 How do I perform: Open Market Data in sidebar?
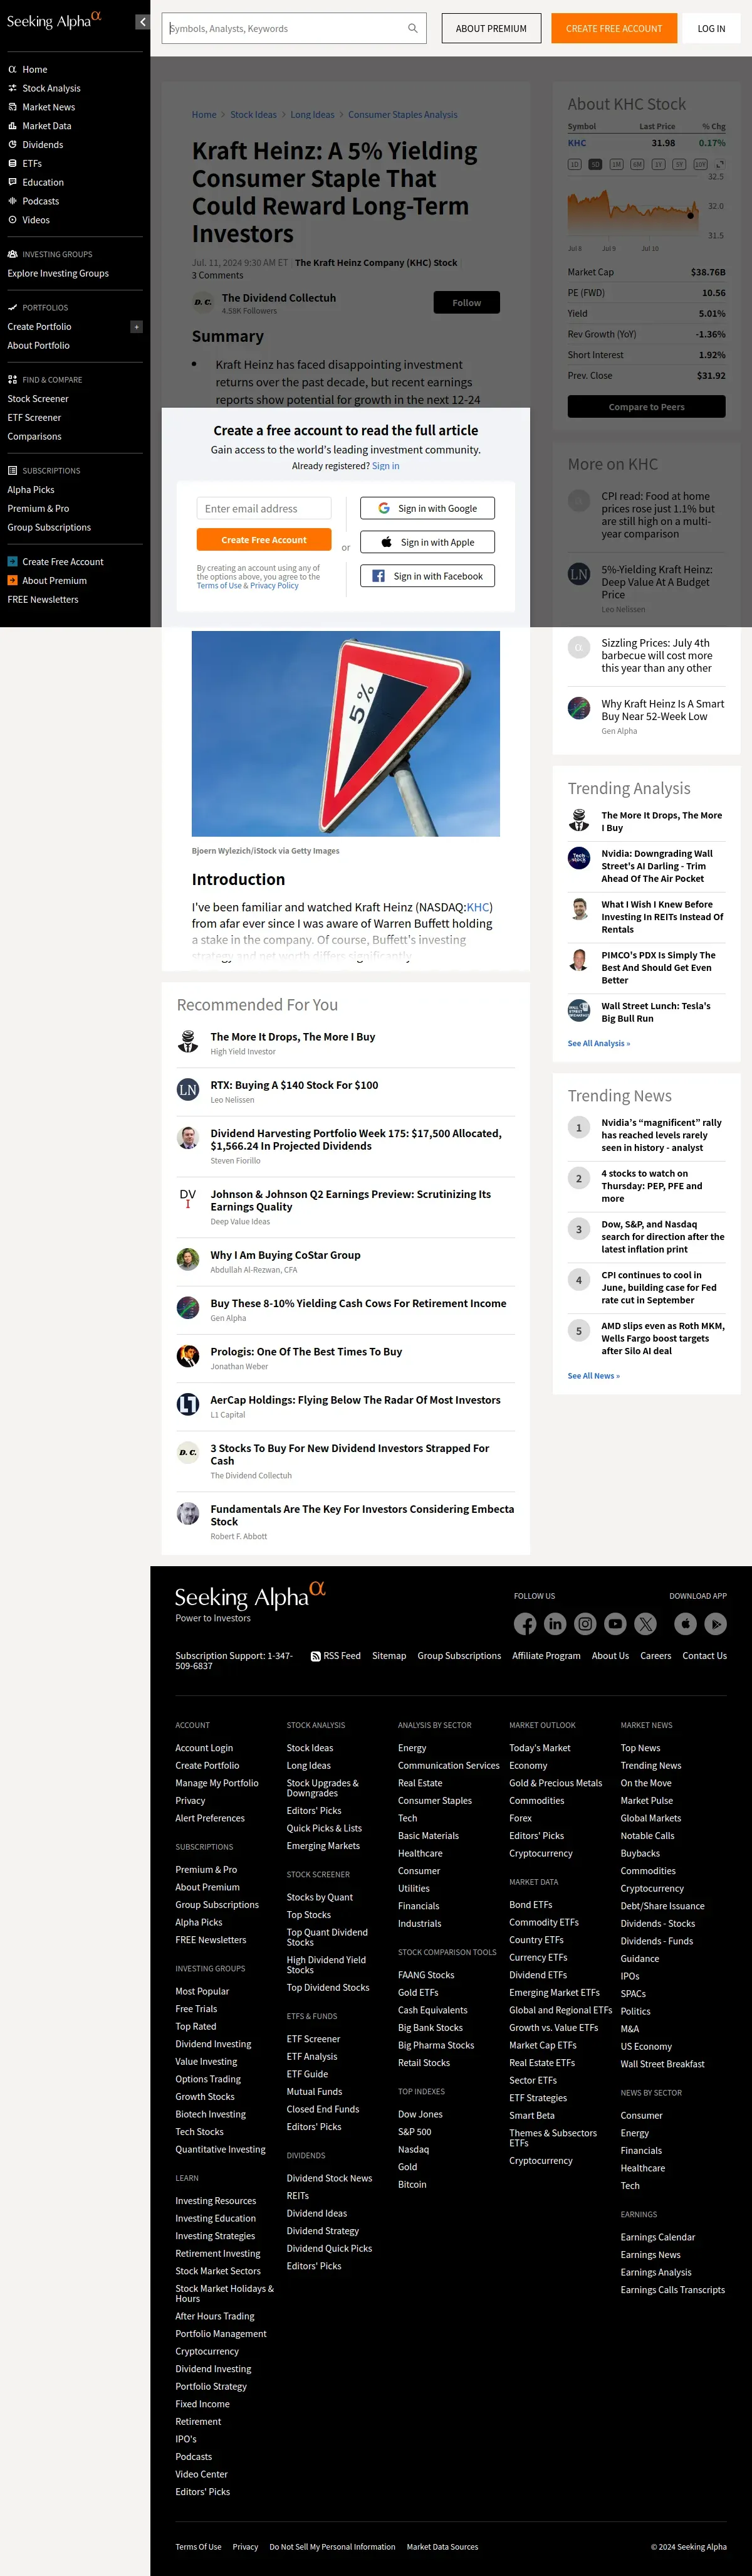(x=47, y=126)
